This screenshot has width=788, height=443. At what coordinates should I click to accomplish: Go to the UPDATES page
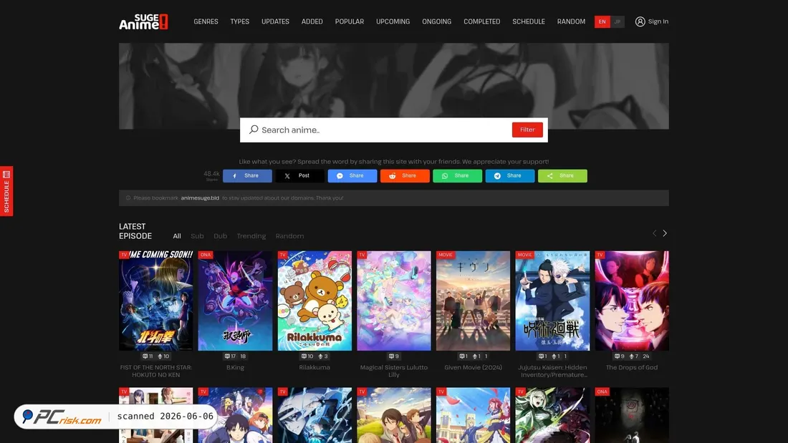[x=275, y=21]
